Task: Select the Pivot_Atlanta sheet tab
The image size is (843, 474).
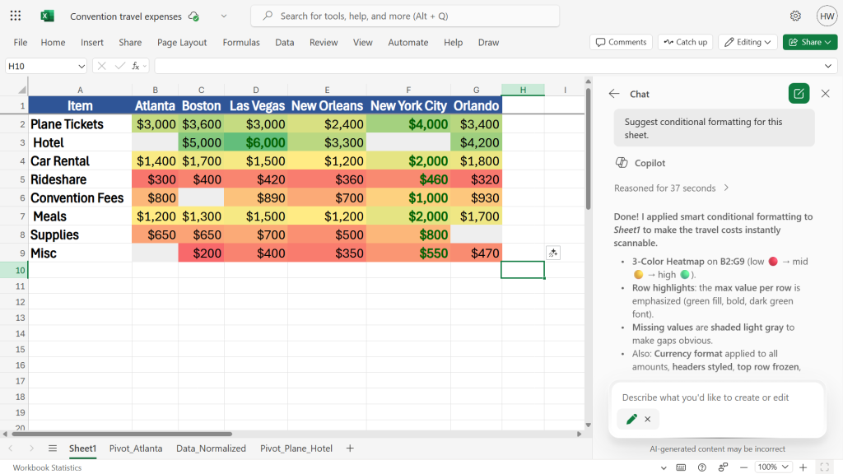Action: pos(136,448)
